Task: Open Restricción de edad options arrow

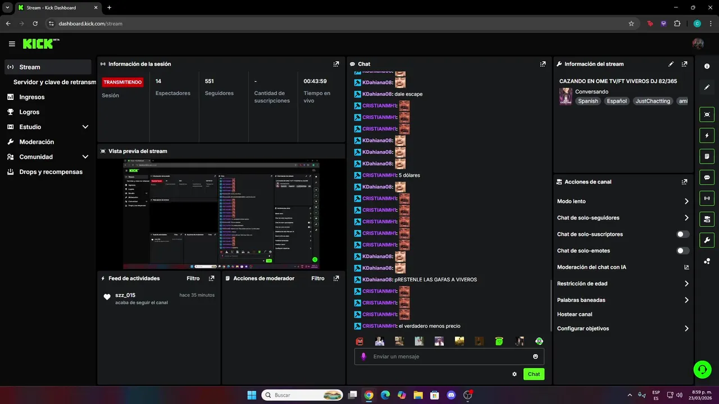Action: [686, 283]
